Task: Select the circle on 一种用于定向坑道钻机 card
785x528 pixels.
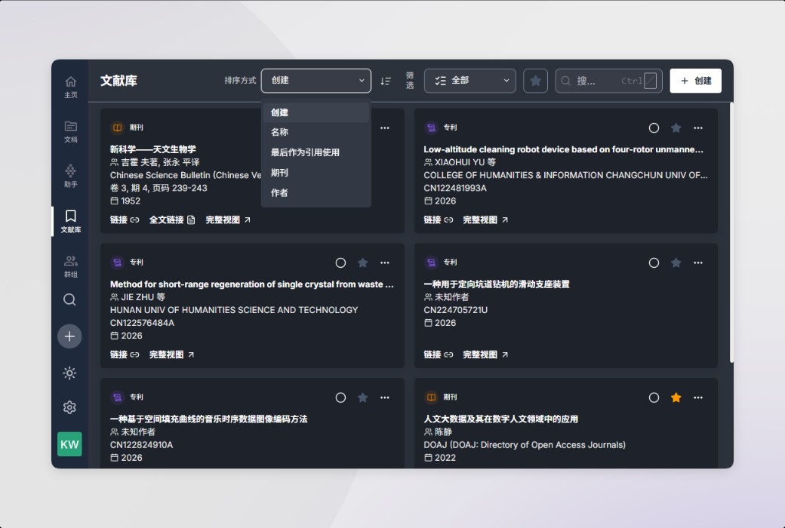Action: 654,262
